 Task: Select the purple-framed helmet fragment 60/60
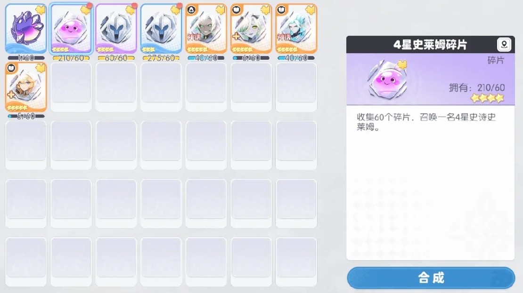tap(116, 29)
